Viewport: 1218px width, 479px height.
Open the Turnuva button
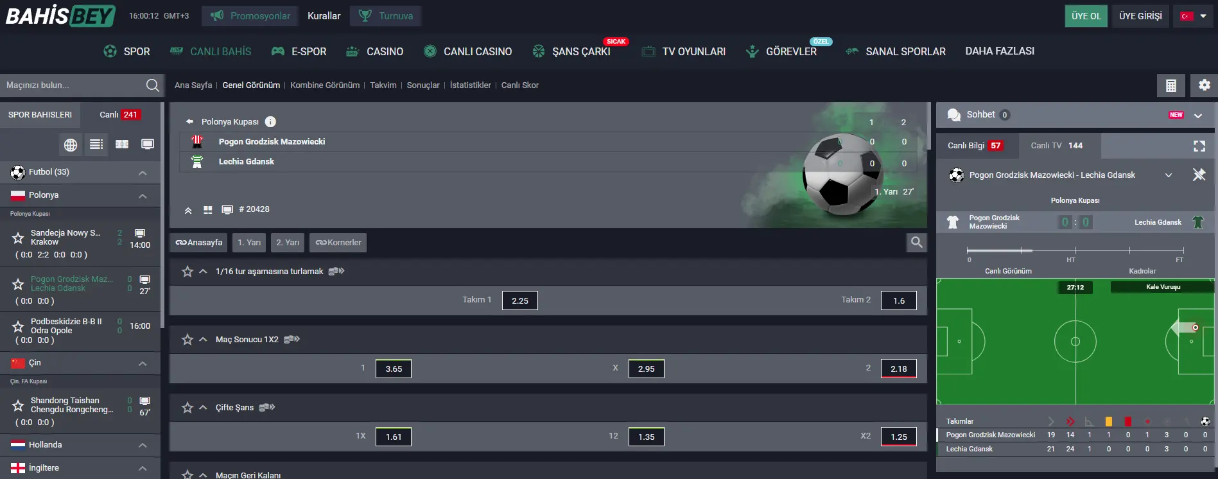(x=385, y=16)
